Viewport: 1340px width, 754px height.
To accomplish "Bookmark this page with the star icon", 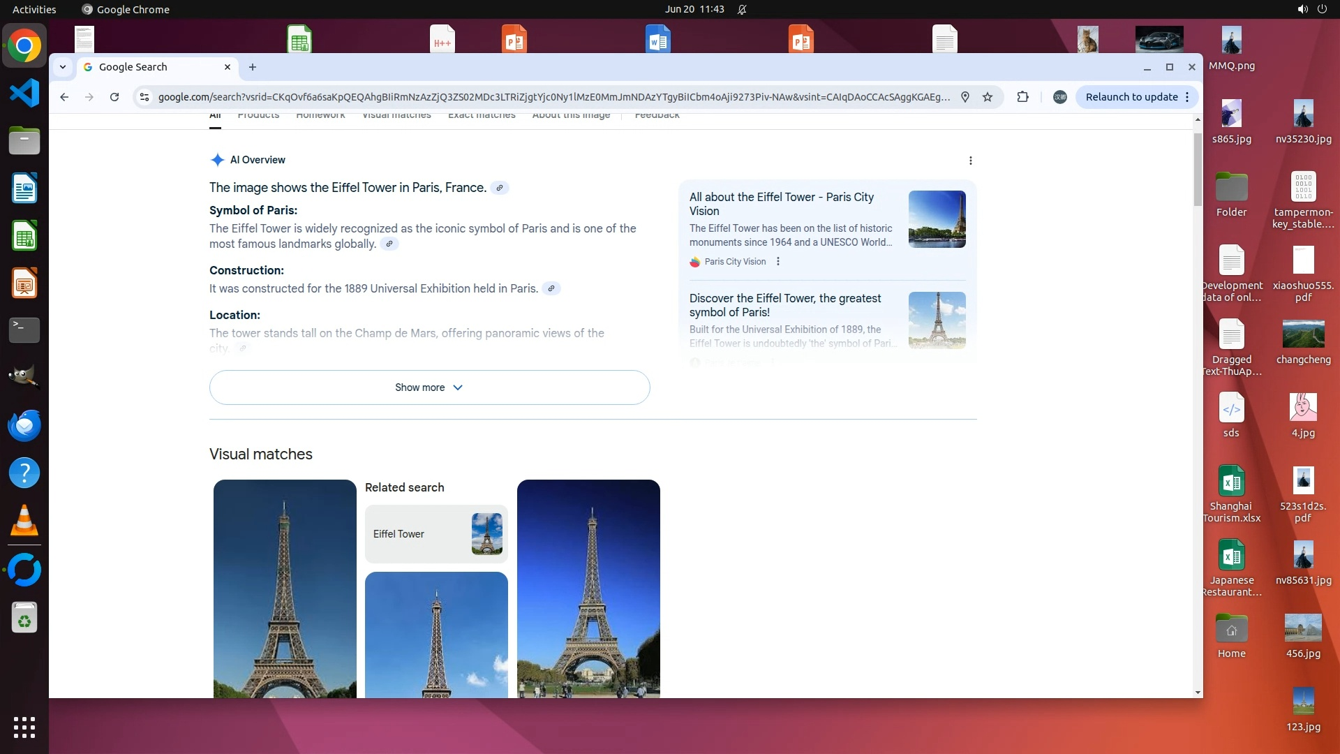I will coord(988,97).
